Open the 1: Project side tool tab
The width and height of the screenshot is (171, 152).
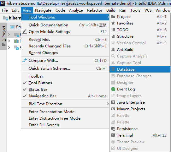click(3, 36)
